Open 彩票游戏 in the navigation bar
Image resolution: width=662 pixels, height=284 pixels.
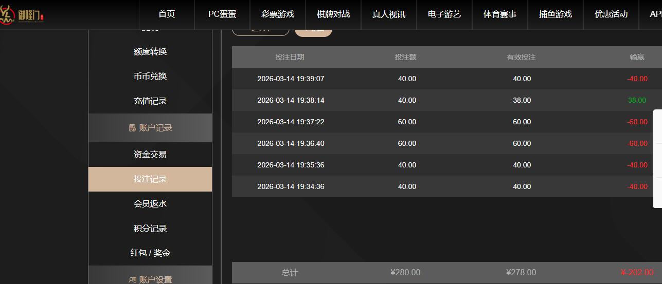(x=278, y=14)
